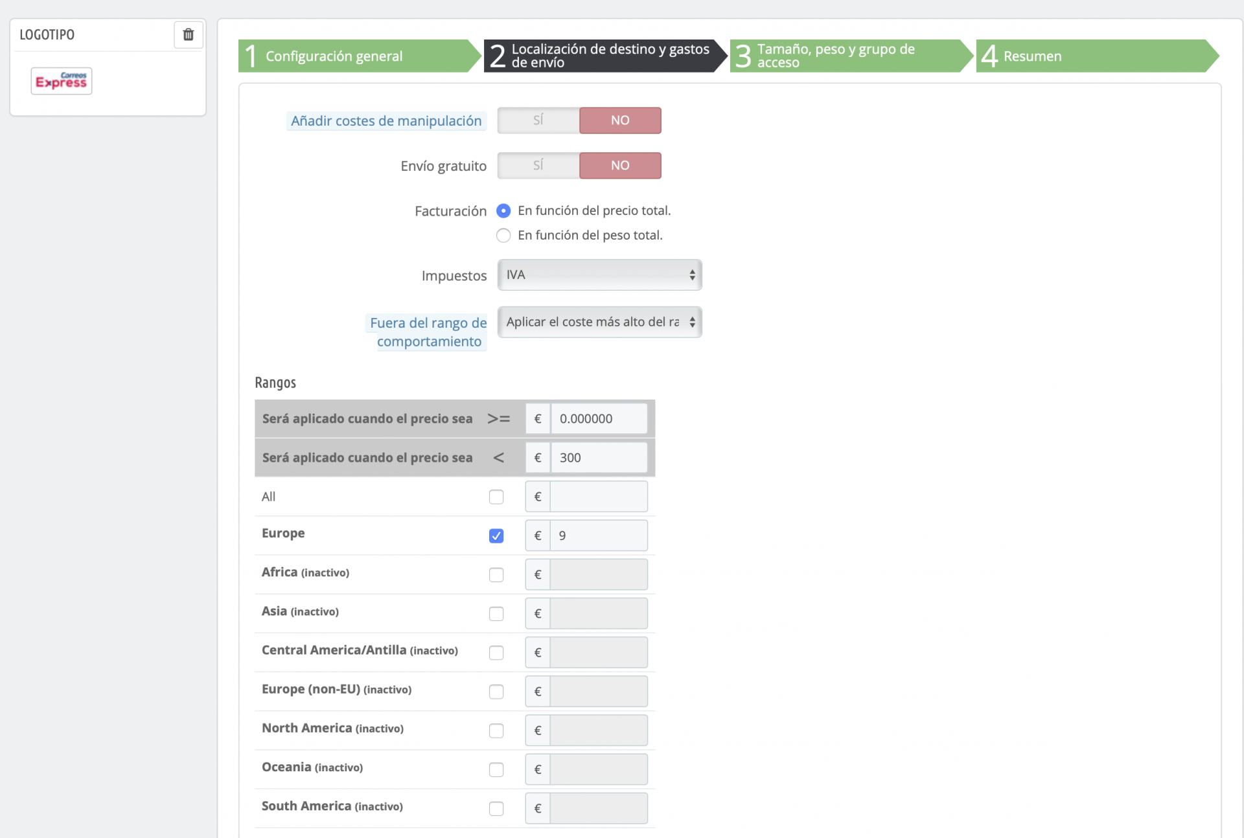Screen dimensions: 1244x838
Task: Select billing En función del precio total
Action: click(503, 211)
